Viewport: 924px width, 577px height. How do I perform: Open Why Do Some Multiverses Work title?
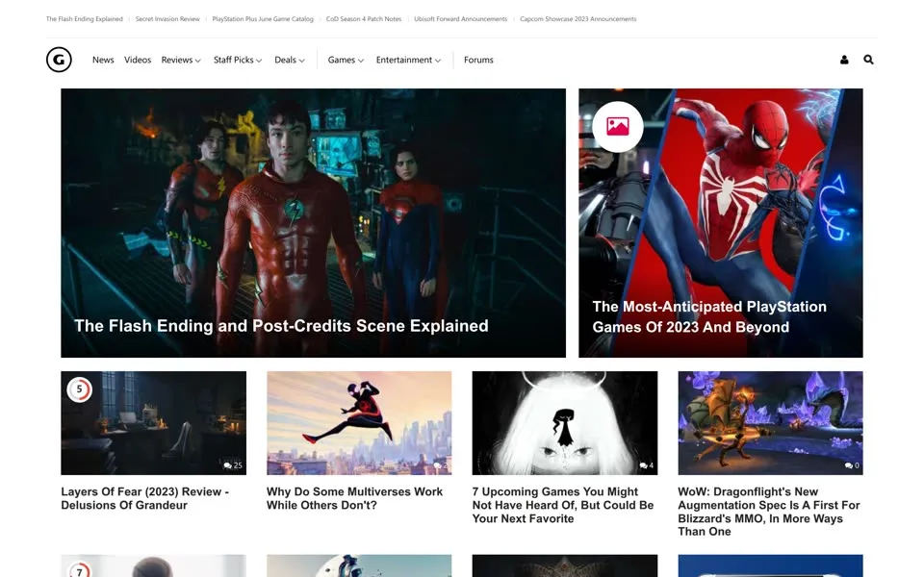point(354,498)
